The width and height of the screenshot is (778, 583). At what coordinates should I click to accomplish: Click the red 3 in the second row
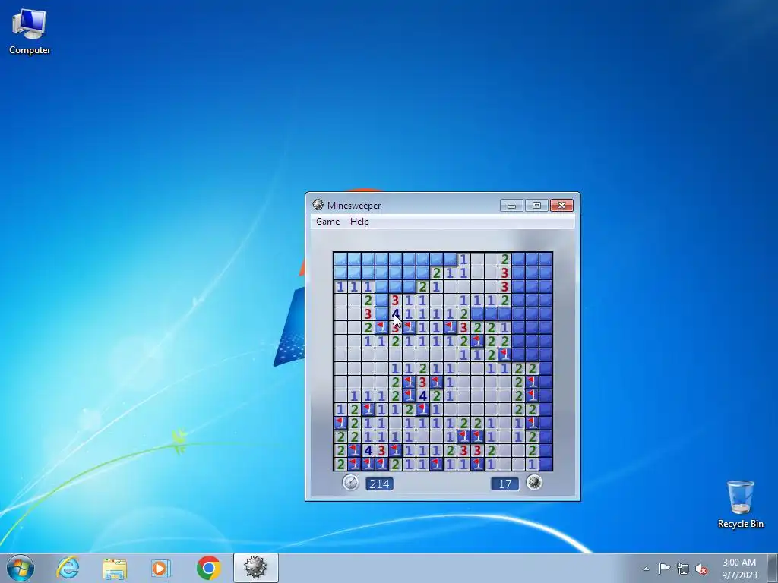(504, 273)
